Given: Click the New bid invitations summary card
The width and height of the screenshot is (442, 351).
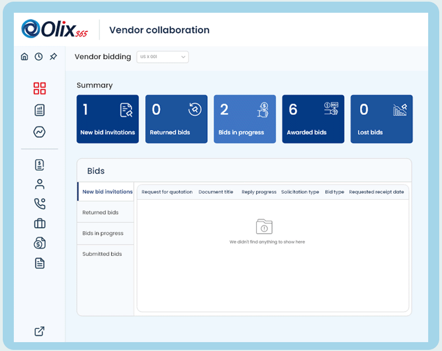Looking at the screenshot, I should pos(107,118).
